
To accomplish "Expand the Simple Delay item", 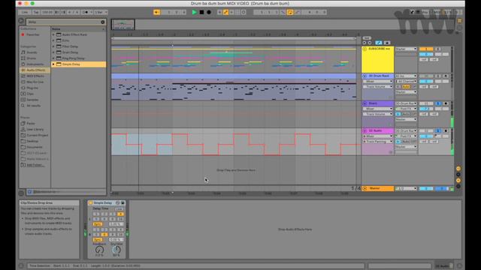I will coord(53,64).
